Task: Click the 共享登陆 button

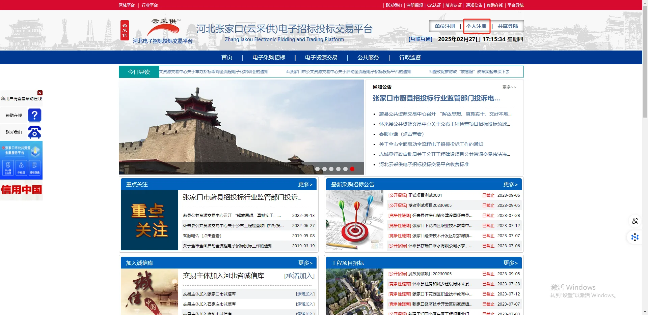Action: 508,26
